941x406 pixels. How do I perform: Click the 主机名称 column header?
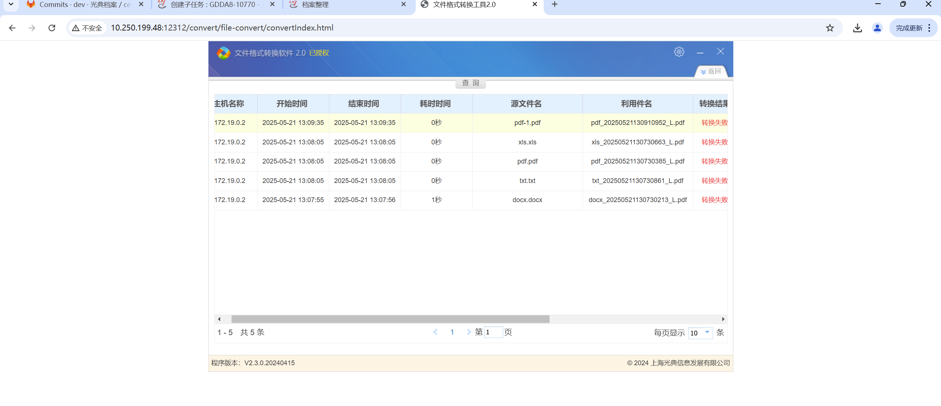coord(235,104)
